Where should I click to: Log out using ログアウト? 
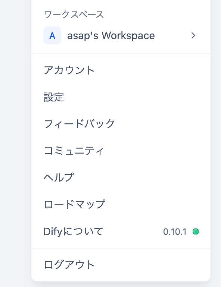click(69, 265)
